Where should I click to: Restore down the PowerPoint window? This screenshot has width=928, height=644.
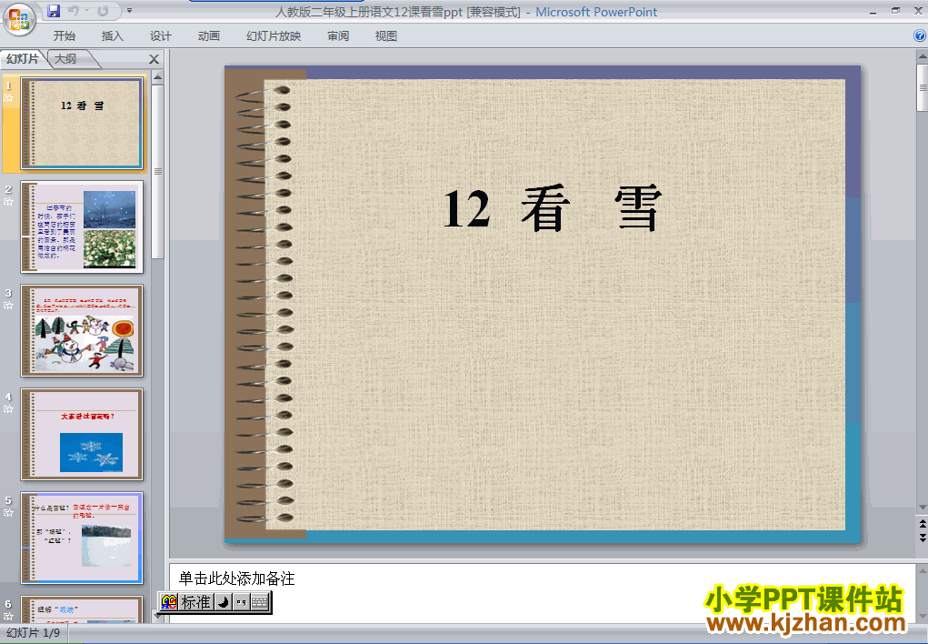click(895, 11)
